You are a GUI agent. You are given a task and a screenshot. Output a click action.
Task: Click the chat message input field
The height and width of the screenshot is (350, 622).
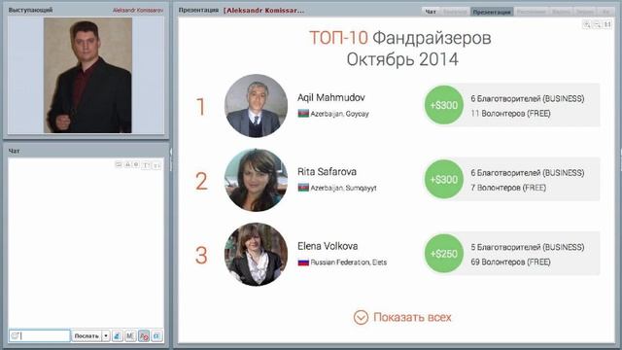(40, 336)
